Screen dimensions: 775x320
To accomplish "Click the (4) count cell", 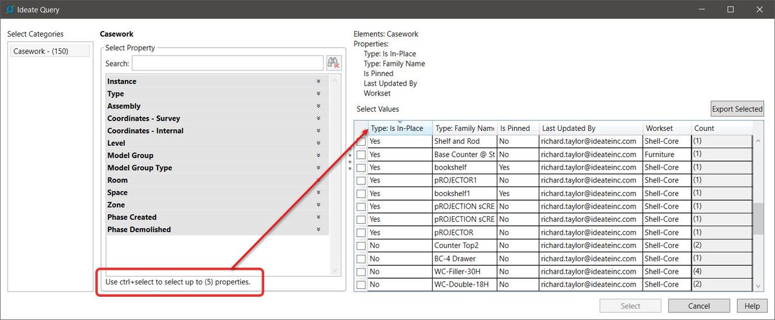I will (722, 272).
